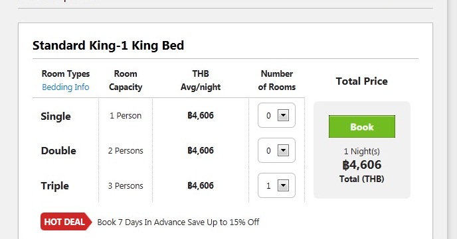Click the Triple room type label
This screenshot has width=457, height=239.
click(54, 186)
